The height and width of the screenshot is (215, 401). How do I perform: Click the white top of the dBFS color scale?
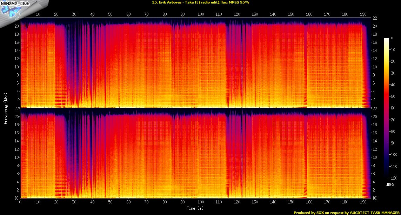coord(386,39)
